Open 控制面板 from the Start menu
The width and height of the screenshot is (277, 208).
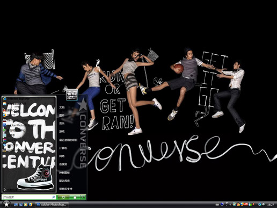pyautogui.click(x=64, y=173)
